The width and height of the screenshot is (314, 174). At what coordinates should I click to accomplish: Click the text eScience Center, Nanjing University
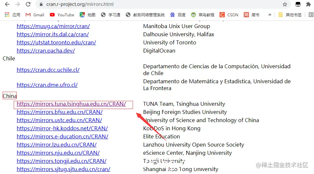pyautogui.click(x=188, y=153)
